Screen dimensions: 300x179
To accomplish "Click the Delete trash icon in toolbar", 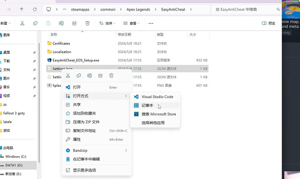I will coord(87,23).
